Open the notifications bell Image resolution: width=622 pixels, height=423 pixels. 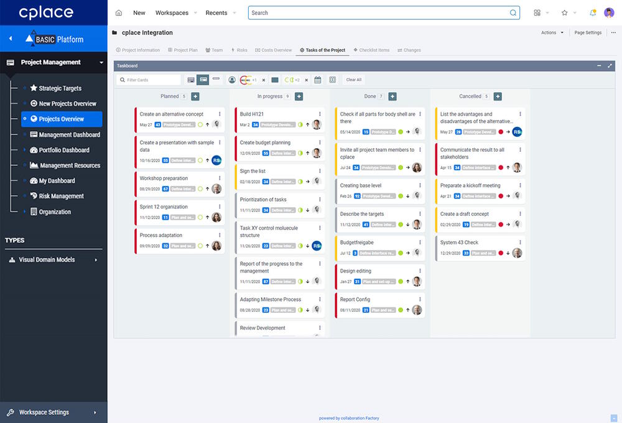point(592,12)
